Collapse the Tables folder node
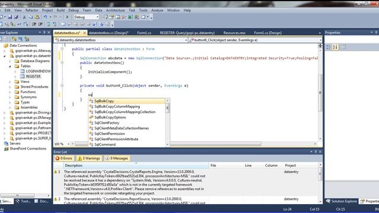The image size is (379, 213). (x=10, y=66)
